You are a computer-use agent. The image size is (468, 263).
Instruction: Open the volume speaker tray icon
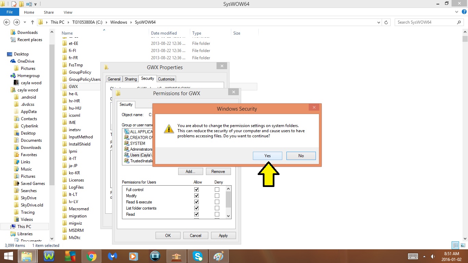[x=433, y=256]
